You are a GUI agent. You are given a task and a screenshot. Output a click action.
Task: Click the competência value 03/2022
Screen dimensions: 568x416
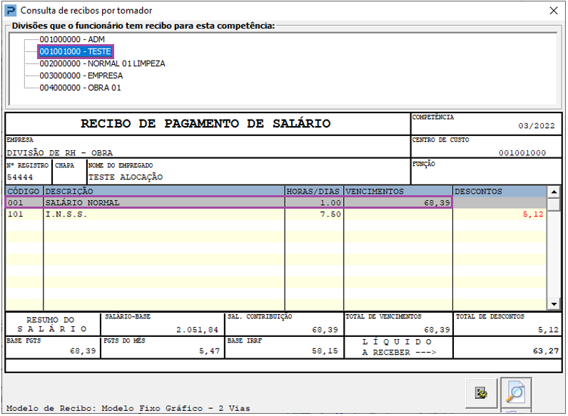point(536,126)
